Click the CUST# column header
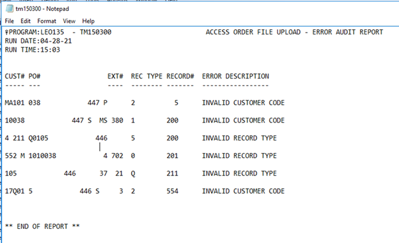Image resolution: width=399 pixels, height=243 pixels. pos(15,76)
